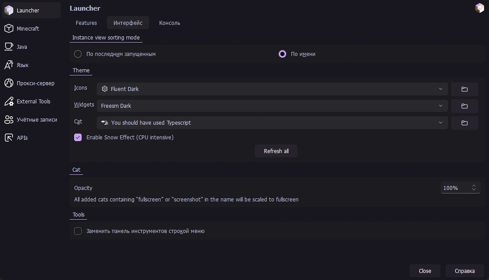489x280 pixels.
Task: Open the Widgets Freesm Dark dropdown
Action: pos(272,106)
